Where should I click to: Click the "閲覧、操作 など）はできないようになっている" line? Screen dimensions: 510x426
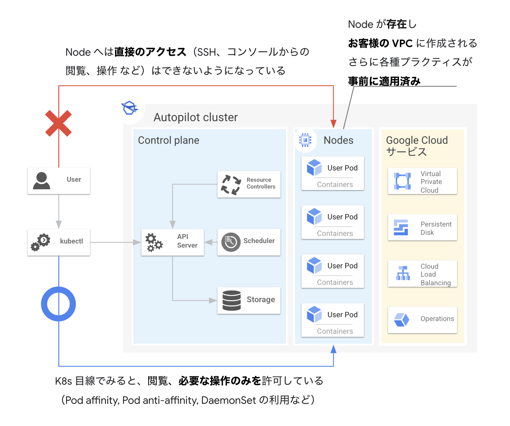point(176,71)
